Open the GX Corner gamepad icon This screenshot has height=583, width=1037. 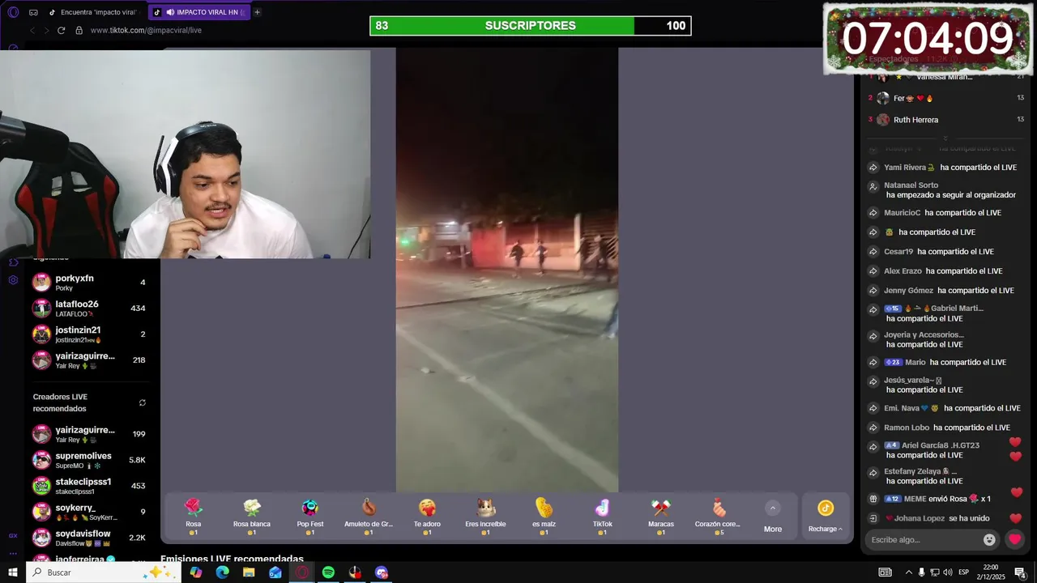pyautogui.click(x=33, y=12)
